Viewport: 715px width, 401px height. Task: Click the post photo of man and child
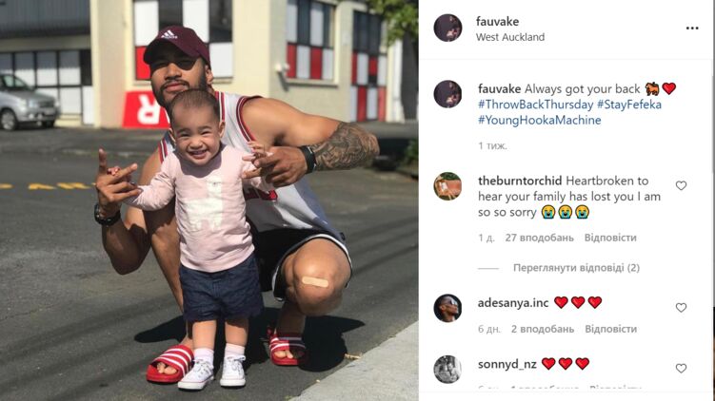pos(209,200)
